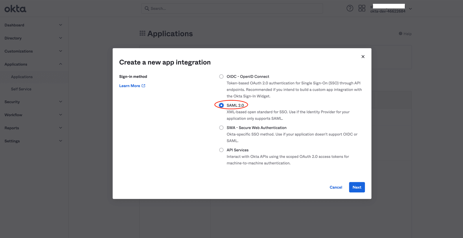
Task: Click the Okta logo
Action: [15, 9]
